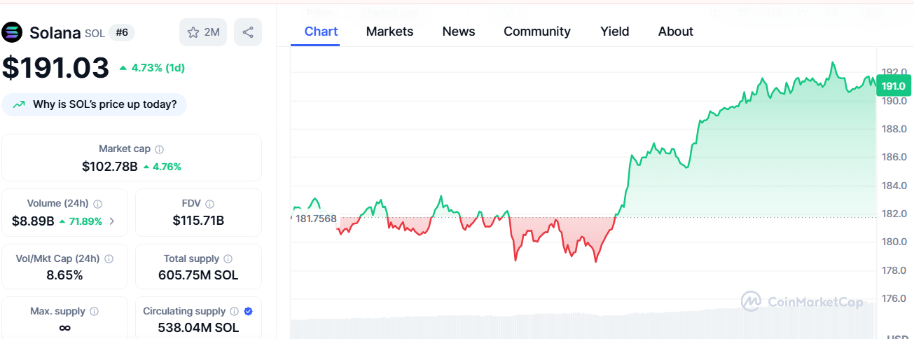Open the Yield tab
This screenshot has width=914, height=339.
click(x=615, y=32)
